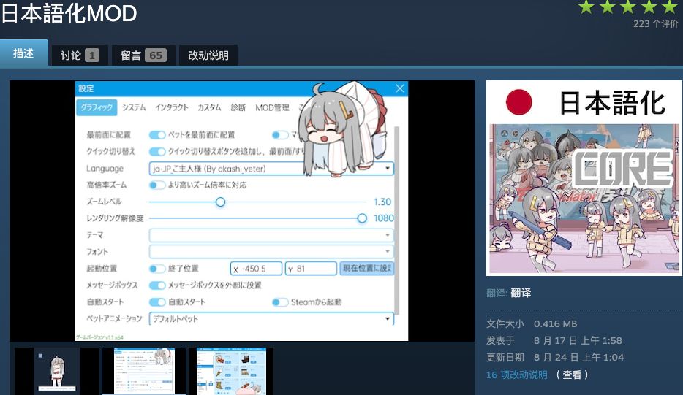The height and width of the screenshot is (395, 683).
Task: Switch to the 讨论 tab
Action: 80,55
